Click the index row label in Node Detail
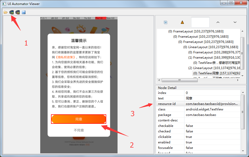 (x=162, y=93)
